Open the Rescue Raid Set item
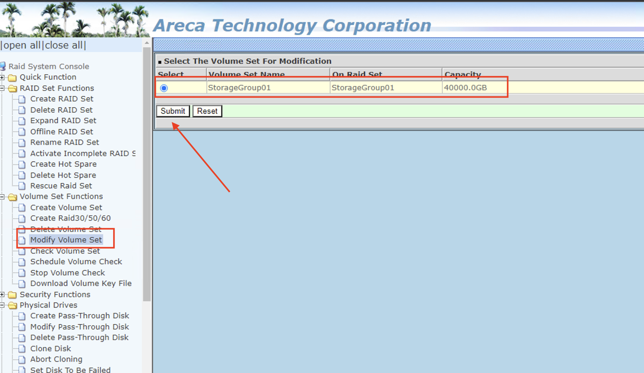 pos(61,186)
